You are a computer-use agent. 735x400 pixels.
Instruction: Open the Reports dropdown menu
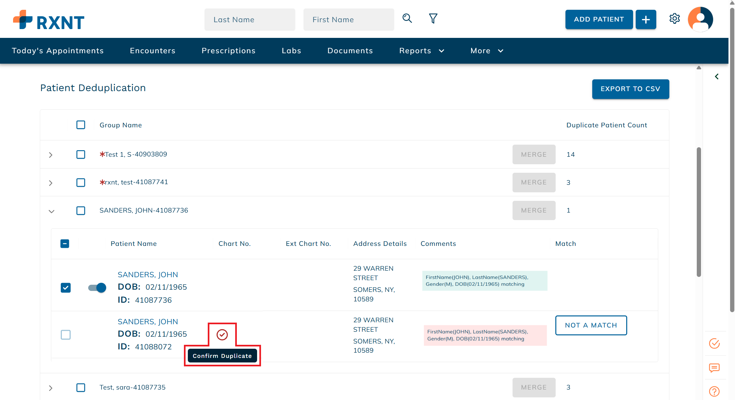[x=421, y=51]
